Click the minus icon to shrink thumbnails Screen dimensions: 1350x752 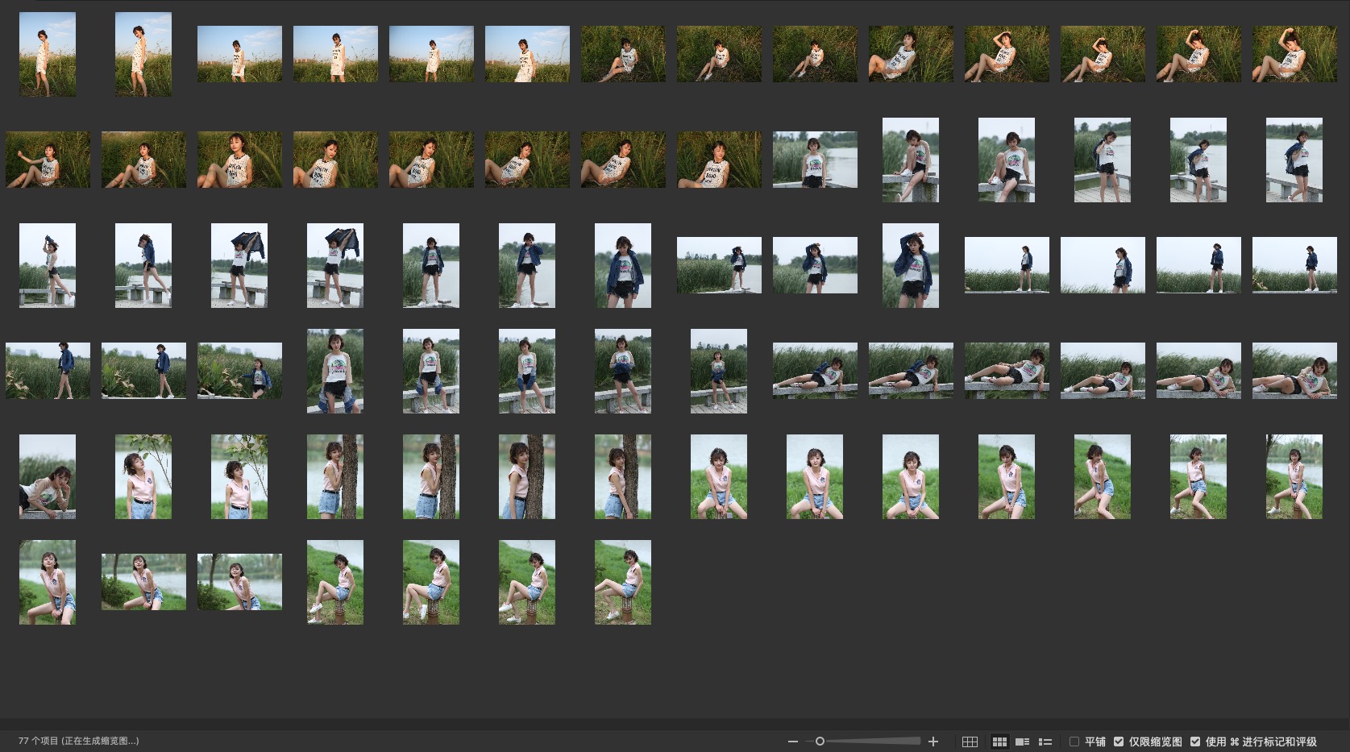click(793, 742)
